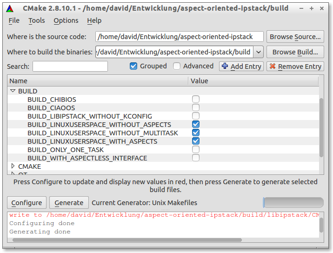Select BUILD_LINUXUSERSPACE_WITH_ASPECTS name
The height and width of the screenshot is (253, 333).
pos(93,141)
